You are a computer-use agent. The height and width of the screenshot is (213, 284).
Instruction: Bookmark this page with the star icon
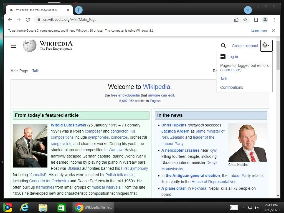[x=245, y=20]
